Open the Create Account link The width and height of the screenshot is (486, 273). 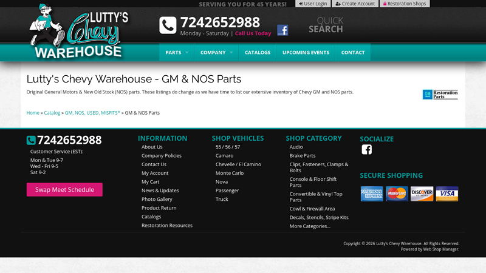[x=355, y=4]
